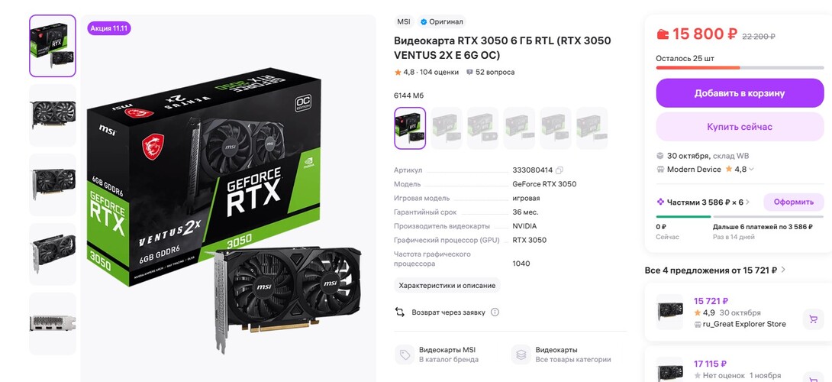
Task: Select the first purple-outlined variant thumbnail
Action: [x=410, y=128]
